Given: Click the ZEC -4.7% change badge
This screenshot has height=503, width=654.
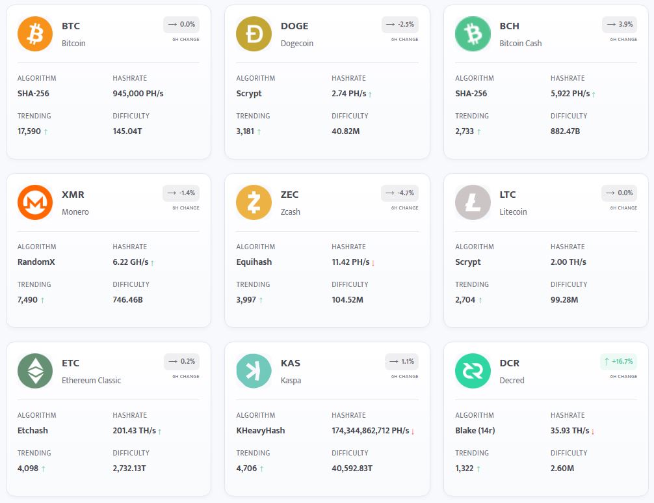Looking at the screenshot, I should pyautogui.click(x=400, y=193).
